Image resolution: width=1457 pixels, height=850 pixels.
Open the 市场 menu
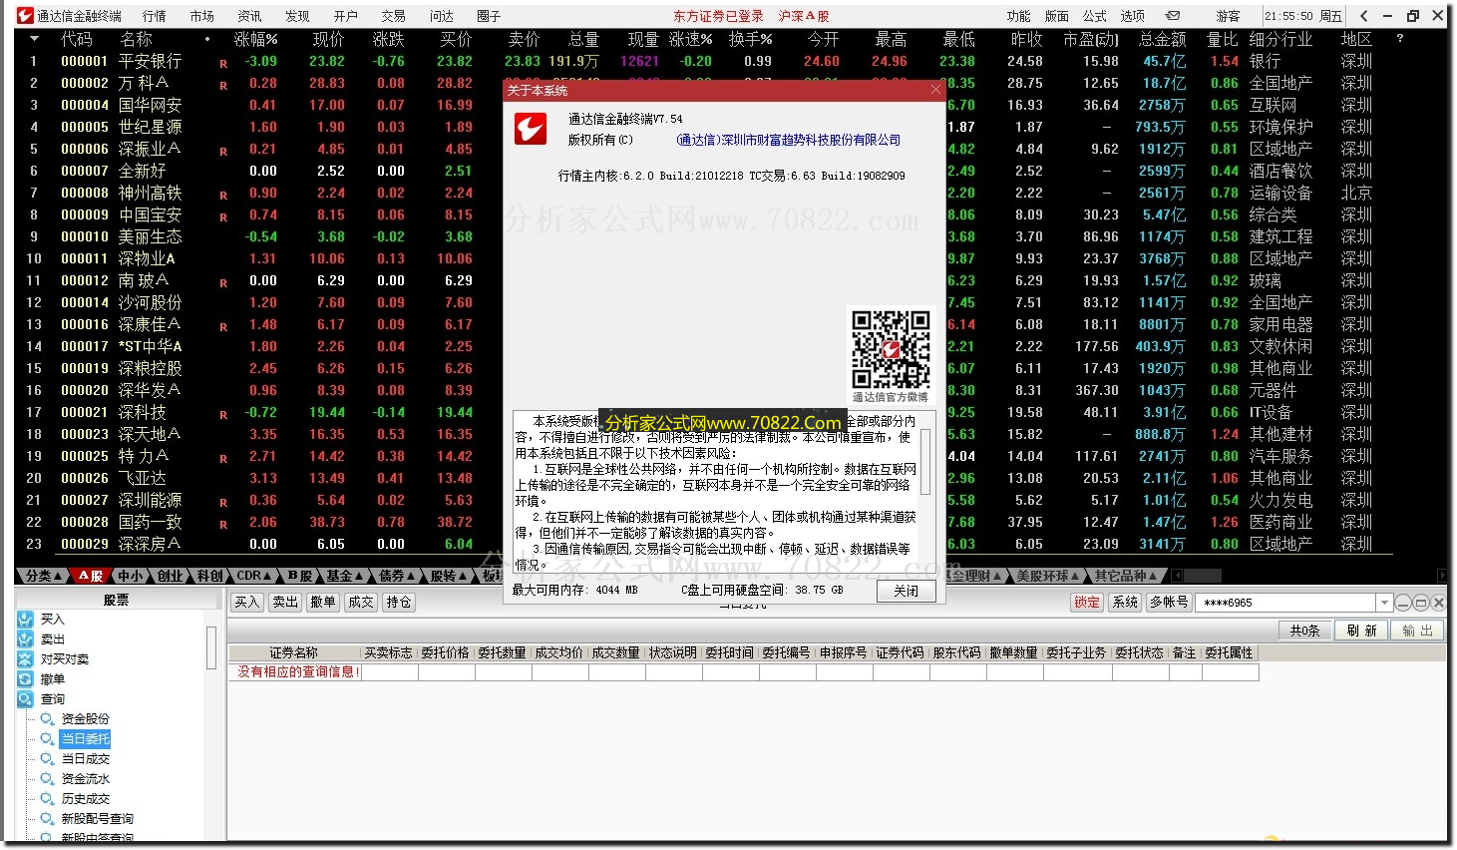tap(202, 16)
